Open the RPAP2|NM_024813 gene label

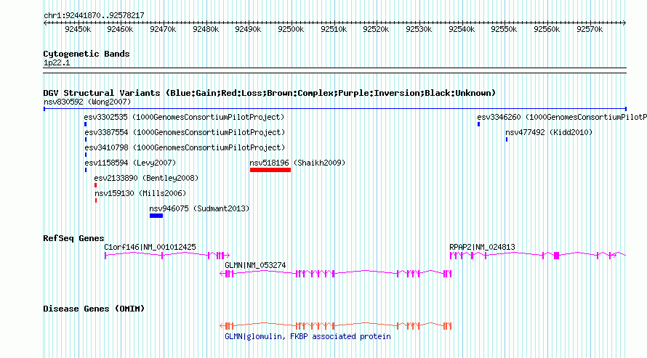tap(482, 247)
